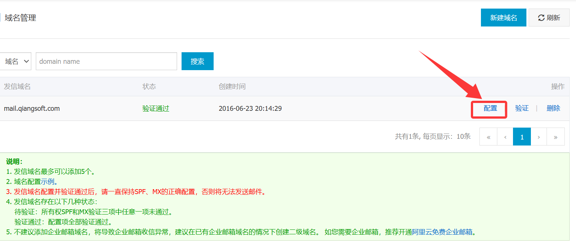The height and width of the screenshot is (244, 576).
Task: Click the 状态 column header
Action: click(149, 87)
